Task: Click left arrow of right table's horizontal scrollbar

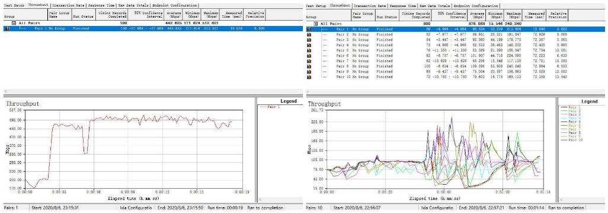Action: click(308, 91)
